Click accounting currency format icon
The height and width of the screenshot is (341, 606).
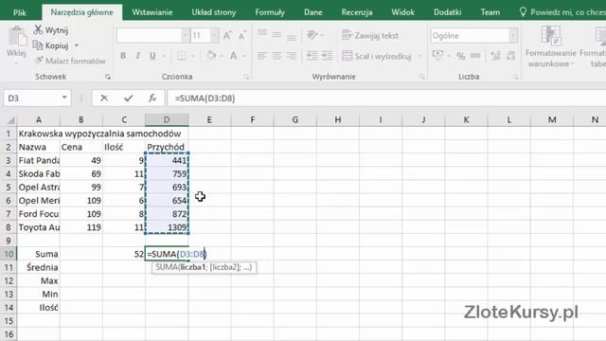pyautogui.click(x=437, y=55)
